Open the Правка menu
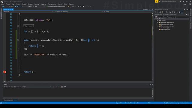The width and height of the screenshot is (192, 108). (x=8, y=4)
